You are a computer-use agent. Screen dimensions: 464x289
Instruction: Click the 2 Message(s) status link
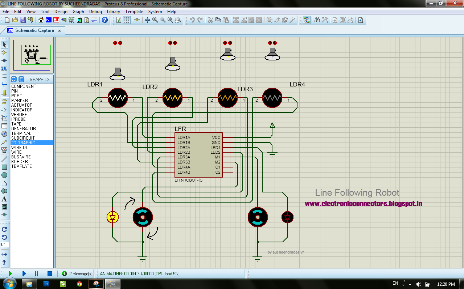(79, 274)
